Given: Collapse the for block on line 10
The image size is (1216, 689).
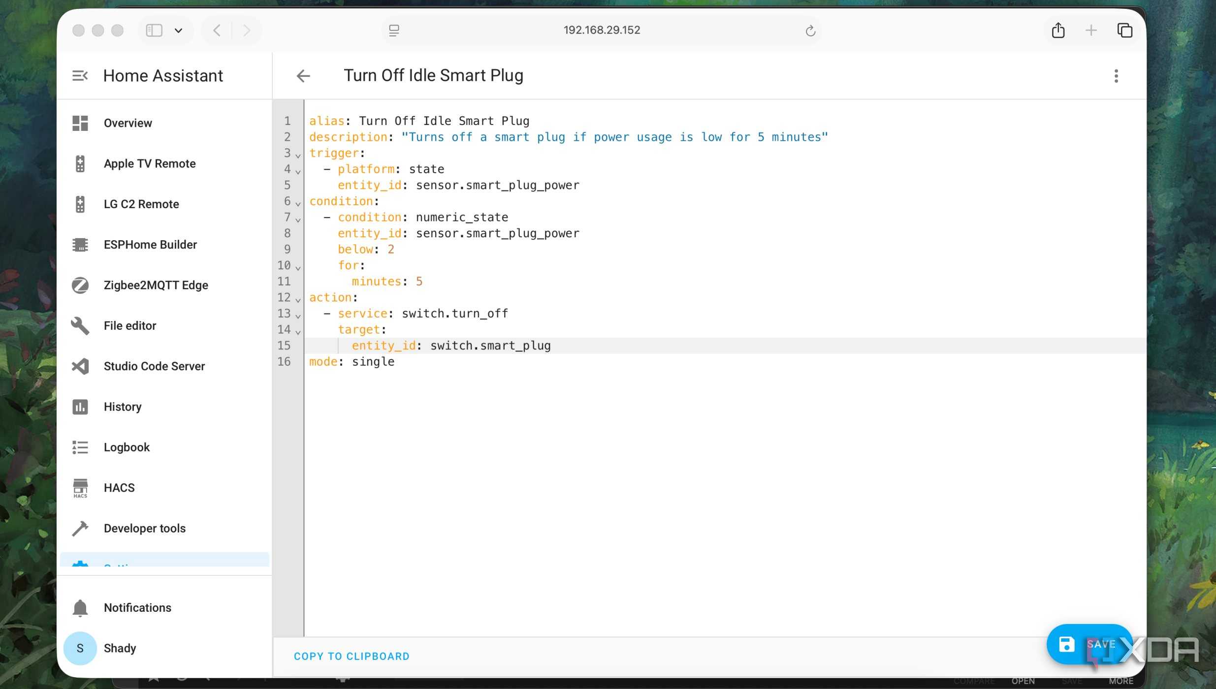Looking at the screenshot, I should click(298, 267).
